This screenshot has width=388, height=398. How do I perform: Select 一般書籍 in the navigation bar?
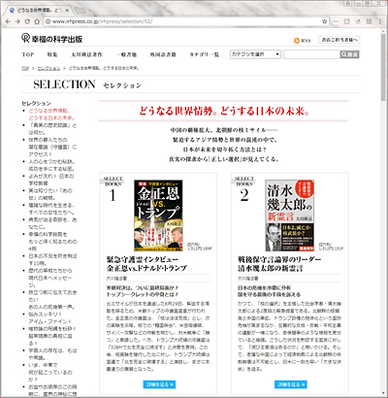tap(126, 54)
